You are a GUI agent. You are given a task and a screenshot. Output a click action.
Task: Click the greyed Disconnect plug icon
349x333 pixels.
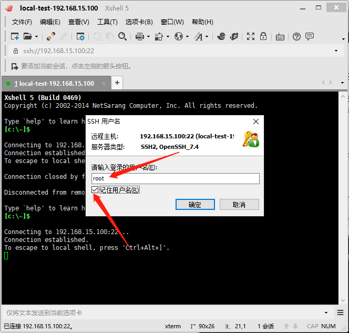[x=64, y=36]
